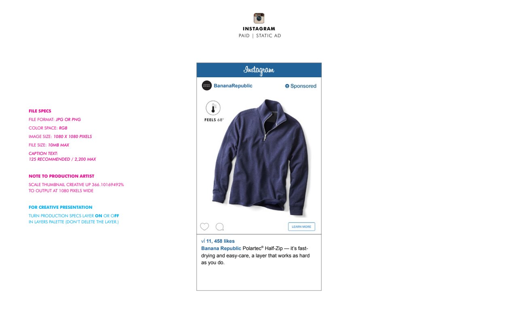The width and height of the screenshot is (518, 335).
Task: Click the Instagram script header logo
Action: pyautogui.click(x=259, y=70)
